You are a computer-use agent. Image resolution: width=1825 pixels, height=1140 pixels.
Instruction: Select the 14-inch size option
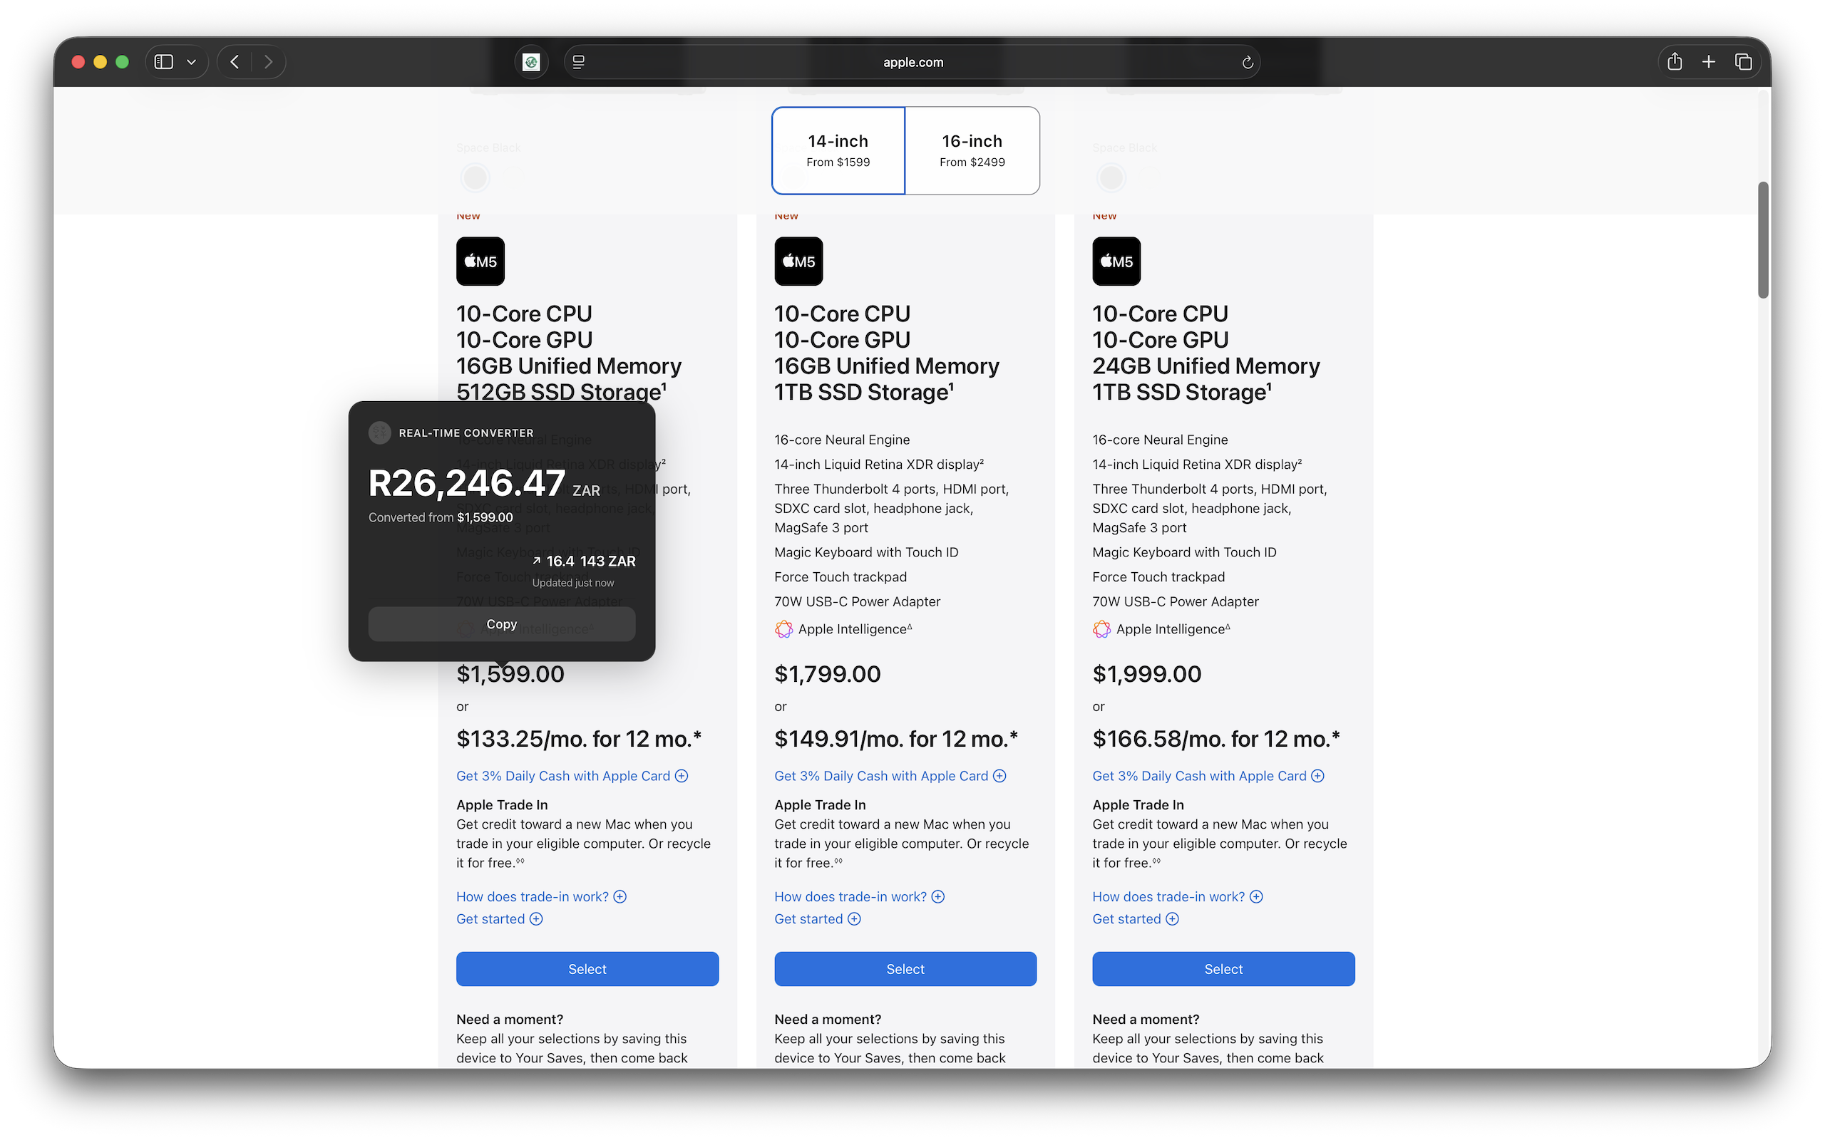point(838,150)
